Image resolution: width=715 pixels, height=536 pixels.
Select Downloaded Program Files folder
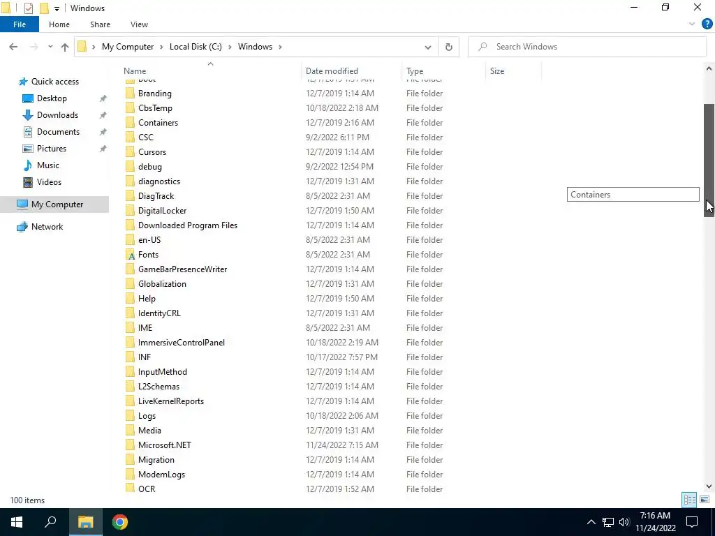[188, 225]
